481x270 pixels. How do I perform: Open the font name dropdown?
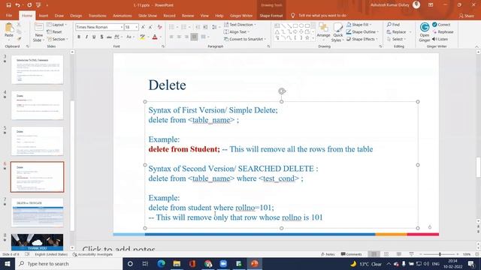tap(122, 27)
